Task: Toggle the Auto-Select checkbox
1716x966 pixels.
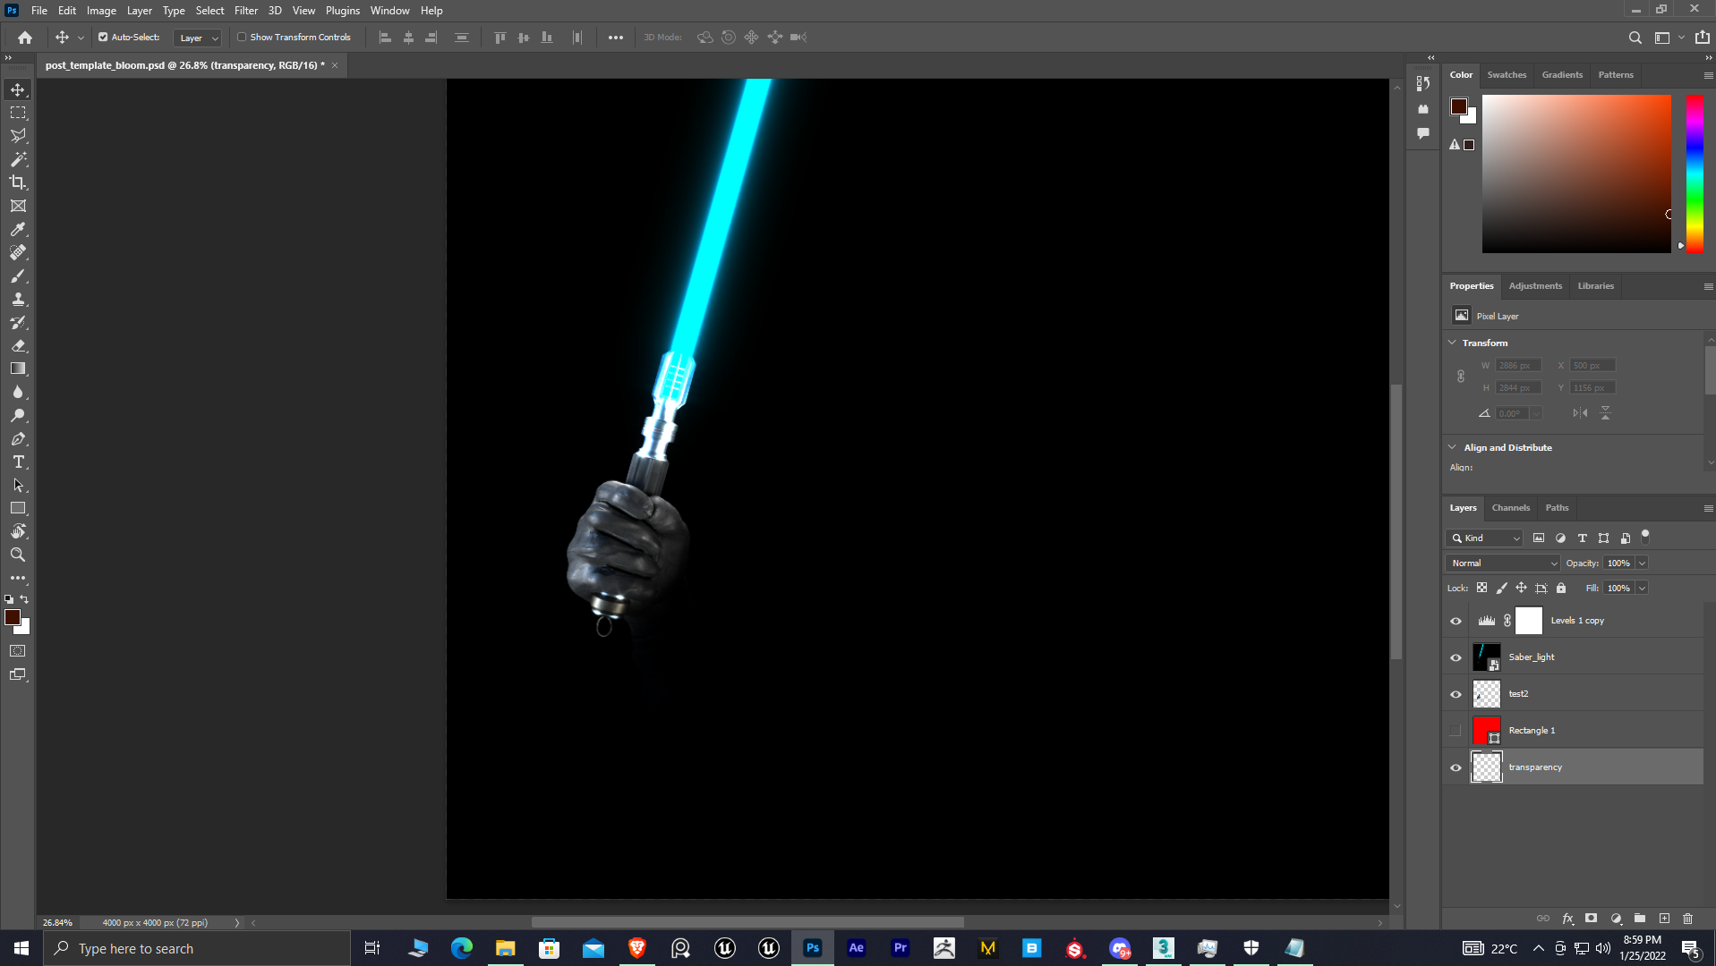Action: (103, 38)
